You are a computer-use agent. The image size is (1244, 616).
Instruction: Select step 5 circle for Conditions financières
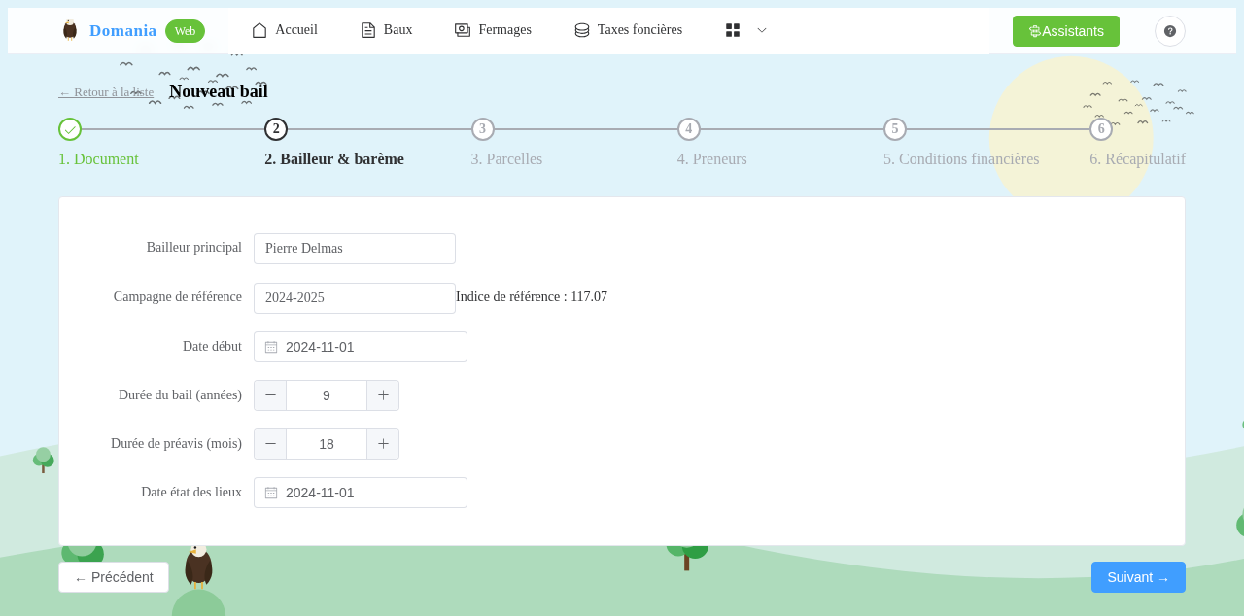pyautogui.click(x=895, y=129)
